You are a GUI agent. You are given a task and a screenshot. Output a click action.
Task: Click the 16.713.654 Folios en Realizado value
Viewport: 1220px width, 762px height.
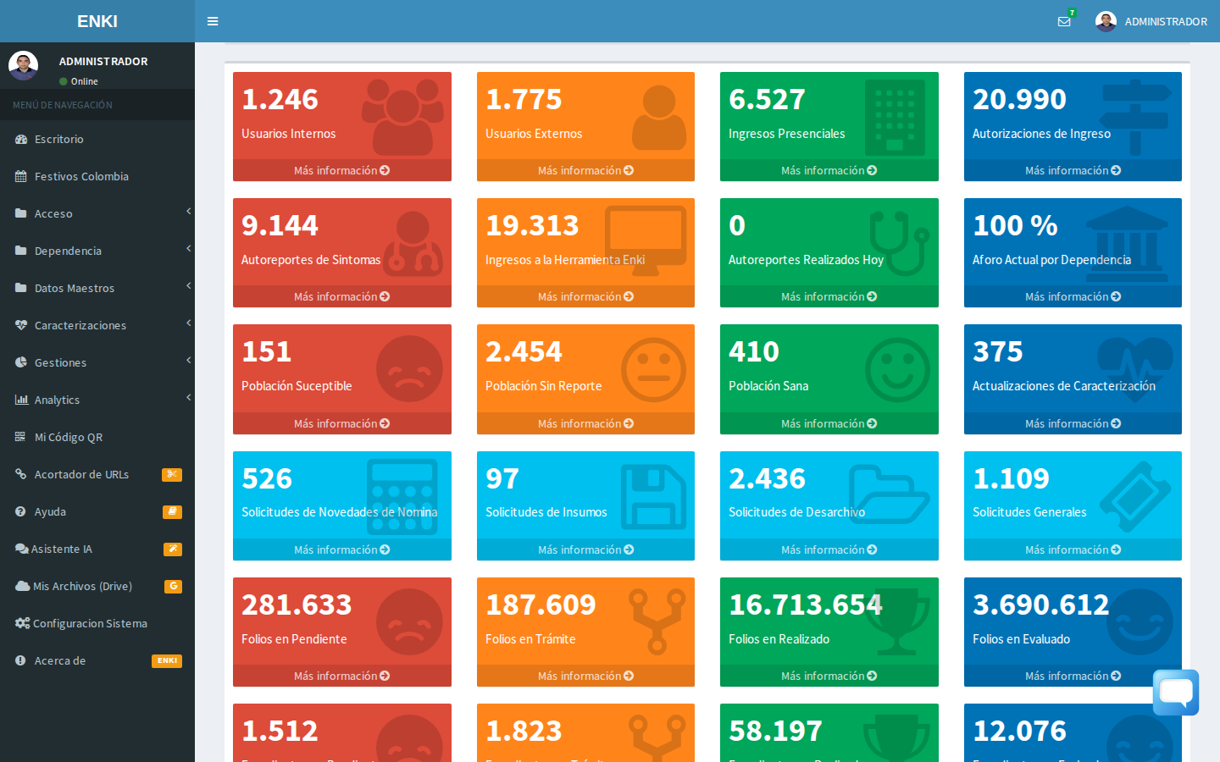[806, 605]
